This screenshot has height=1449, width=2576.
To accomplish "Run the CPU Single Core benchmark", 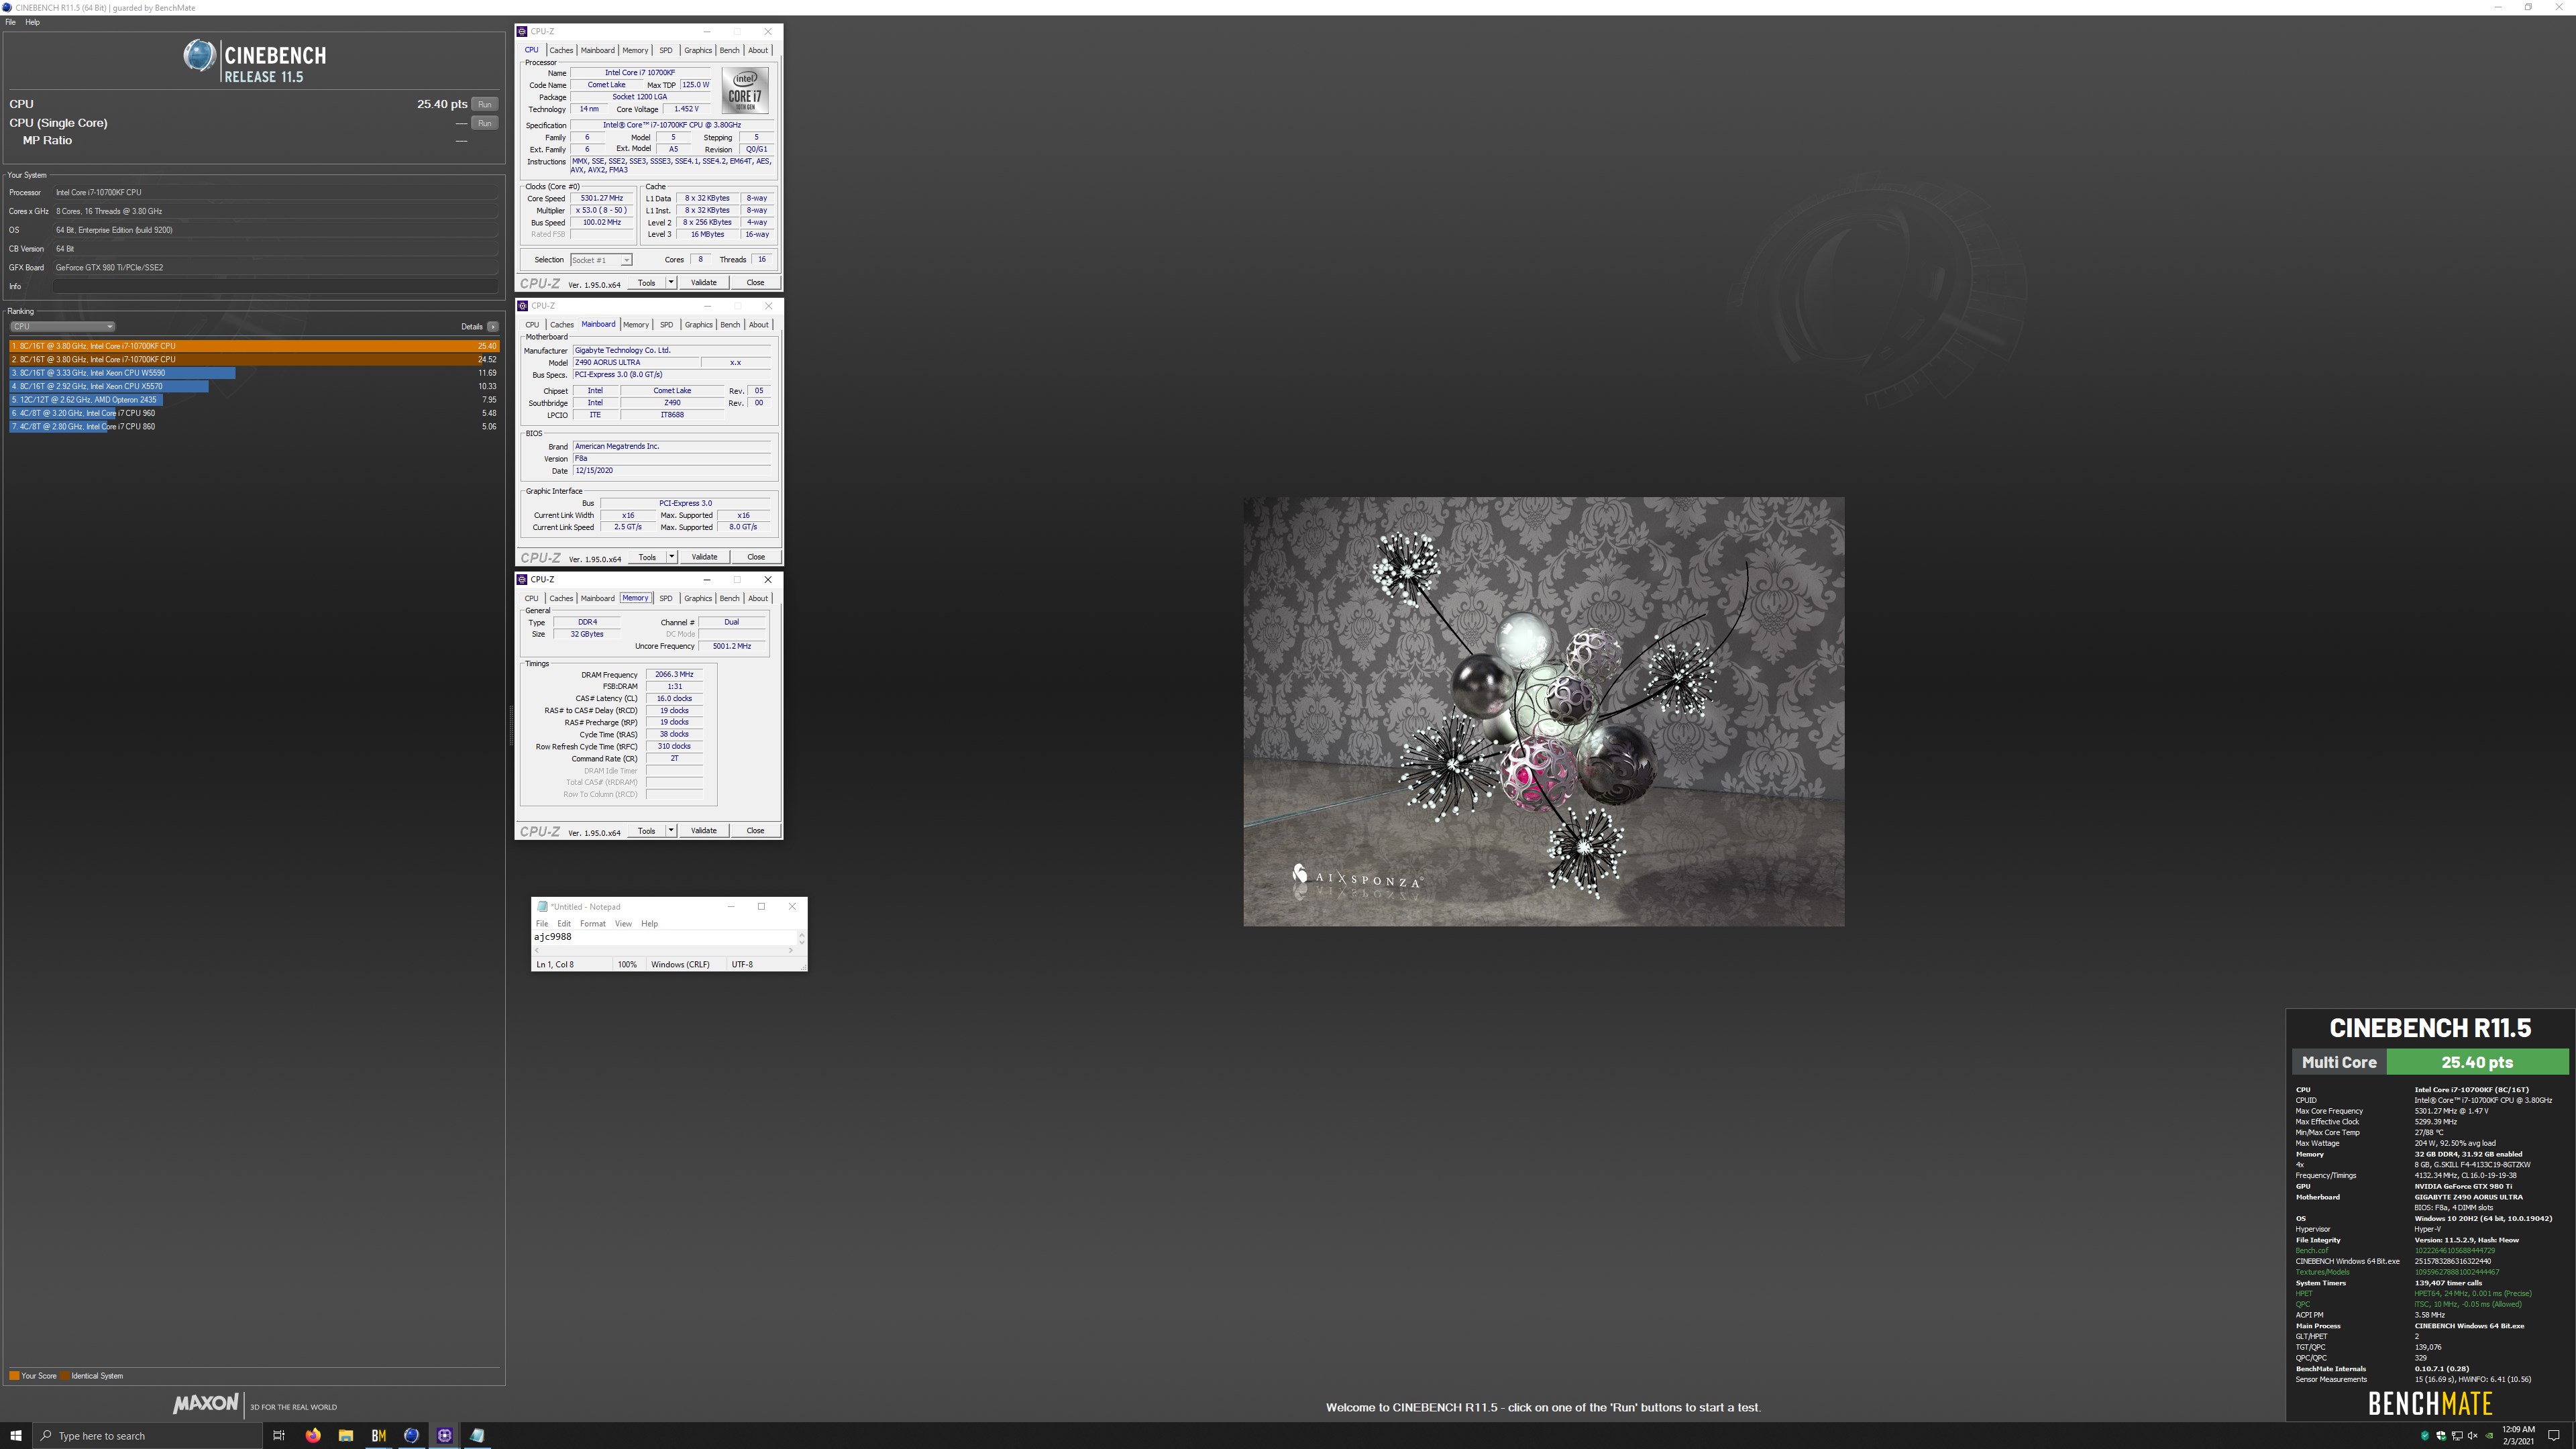I will (x=485, y=123).
